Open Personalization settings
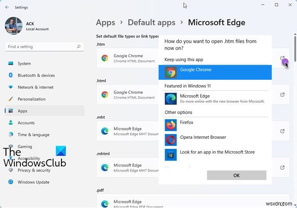Image resolution: width=297 pixels, height=208 pixels. (x=45, y=99)
